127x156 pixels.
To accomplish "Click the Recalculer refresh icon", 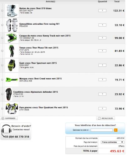I will pyautogui.click(x=99, y=118).
